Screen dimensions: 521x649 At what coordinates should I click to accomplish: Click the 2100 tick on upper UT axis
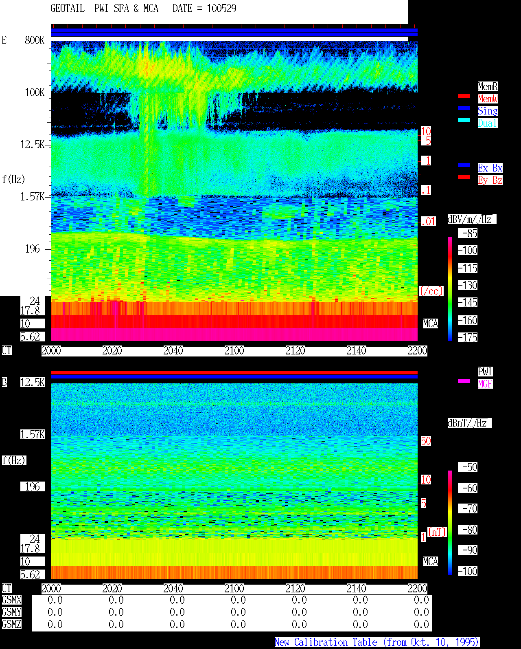(x=234, y=351)
